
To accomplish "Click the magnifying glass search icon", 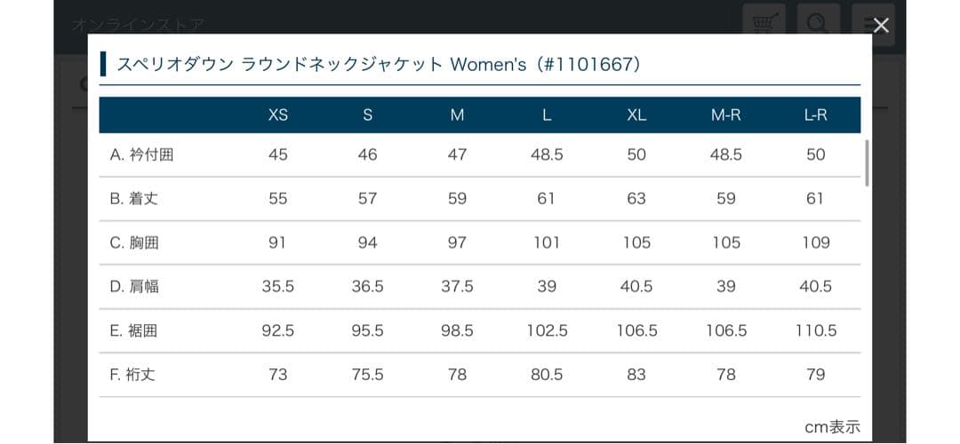I will [x=818, y=25].
